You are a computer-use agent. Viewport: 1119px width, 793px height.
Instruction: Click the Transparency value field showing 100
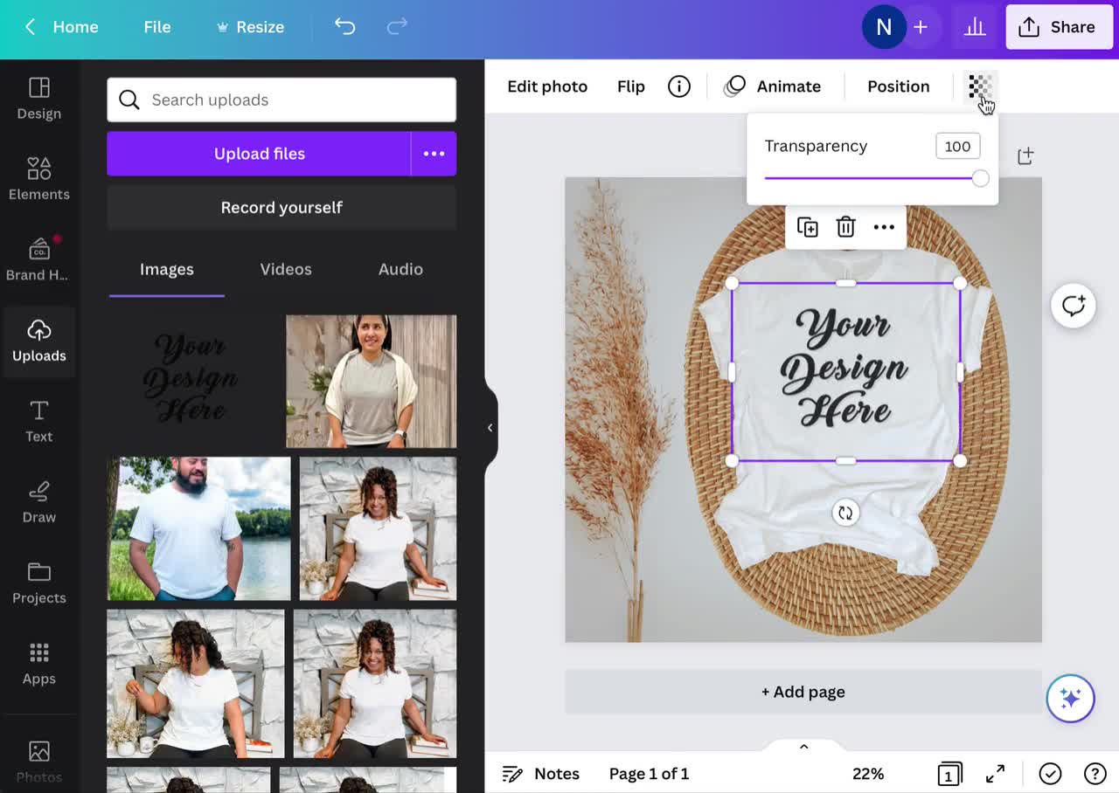click(x=957, y=147)
